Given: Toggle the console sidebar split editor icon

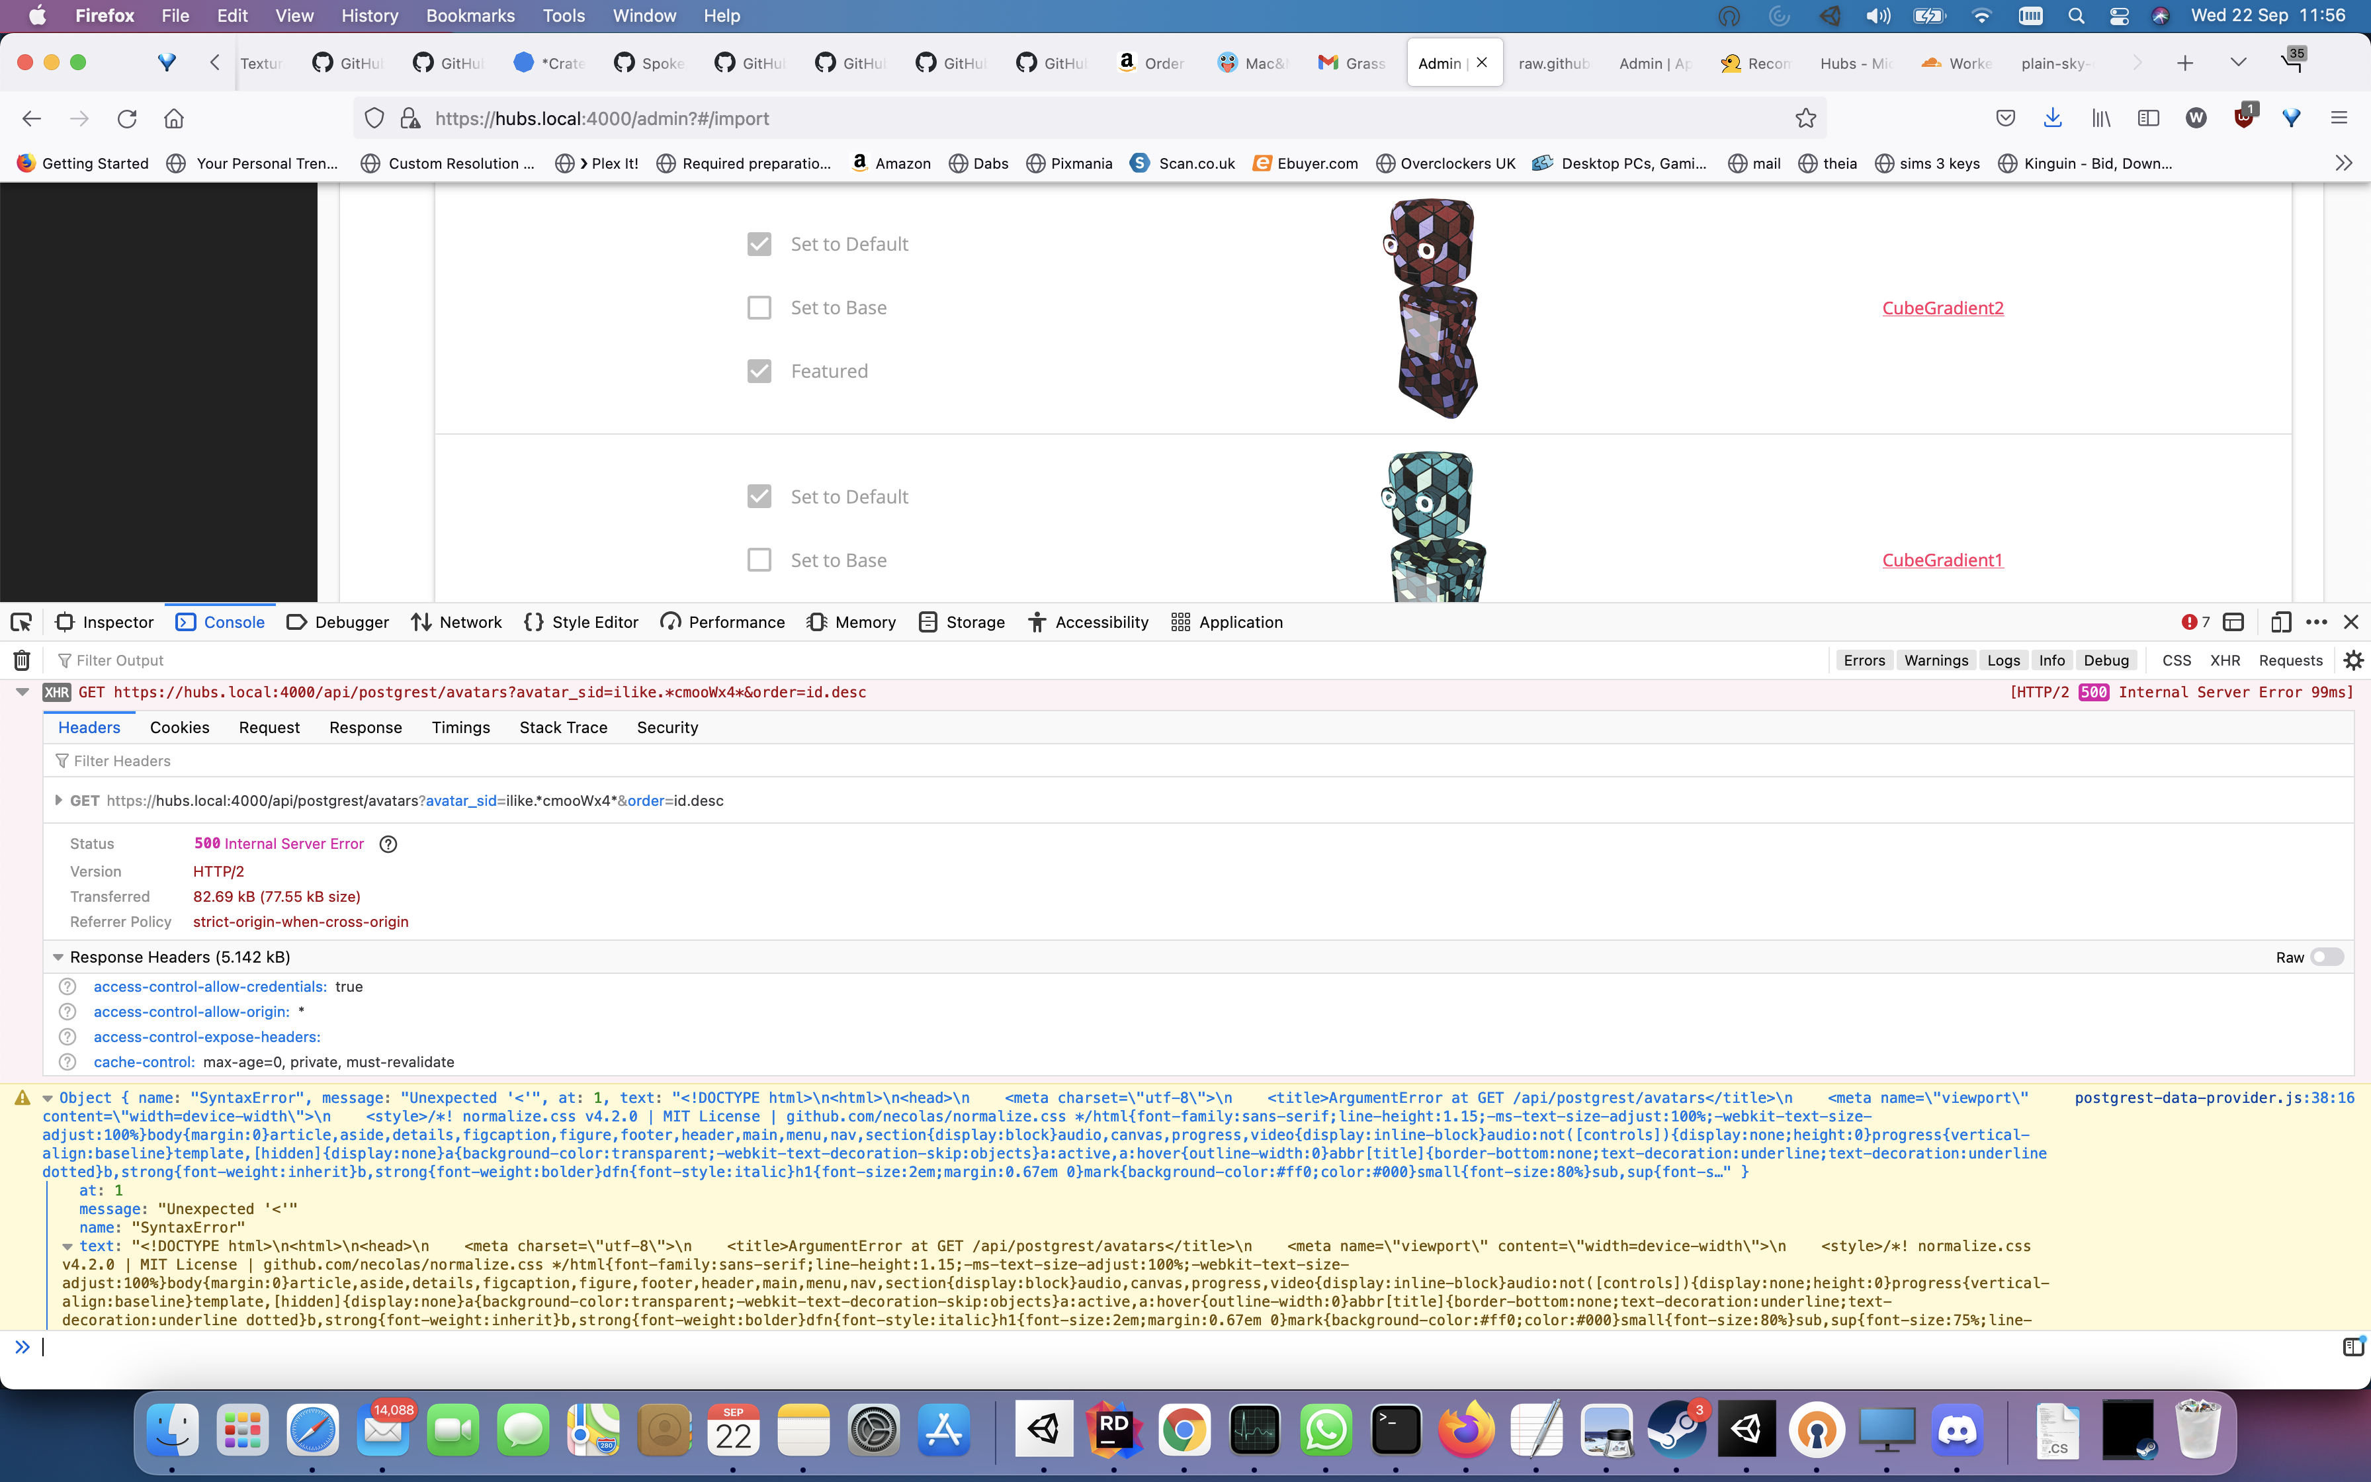Looking at the screenshot, I should pyautogui.click(x=2352, y=1347).
